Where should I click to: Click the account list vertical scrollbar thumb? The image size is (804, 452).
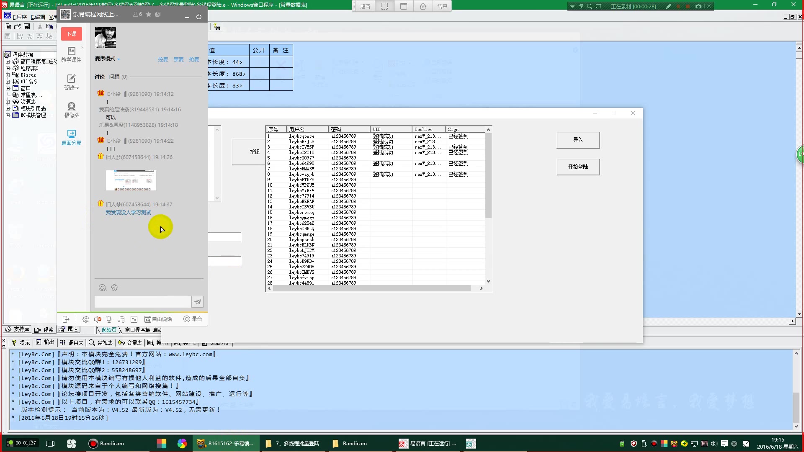[x=488, y=176]
